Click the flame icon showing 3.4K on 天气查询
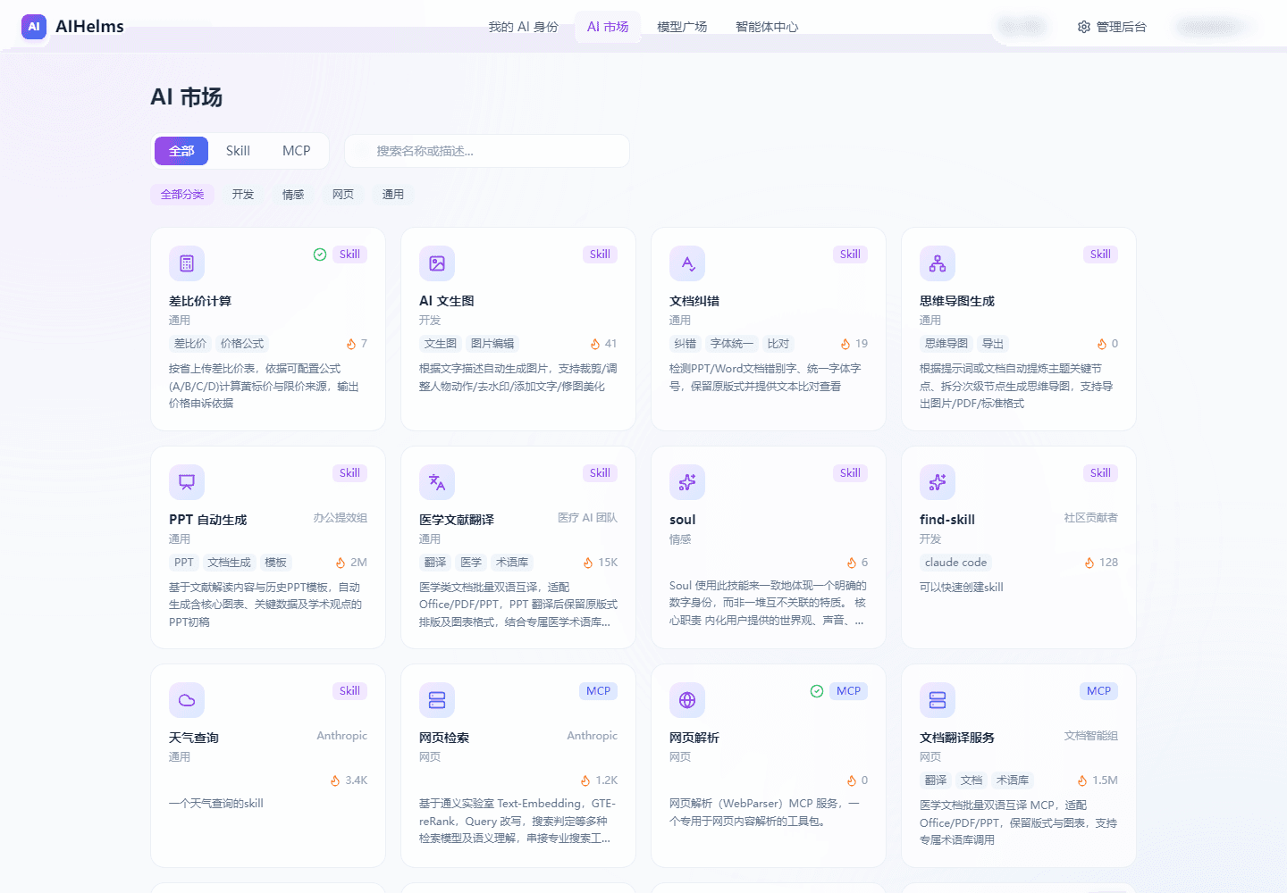The width and height of the screenshot is (1287, 893). pyautogui.click(x=335, y=780)
